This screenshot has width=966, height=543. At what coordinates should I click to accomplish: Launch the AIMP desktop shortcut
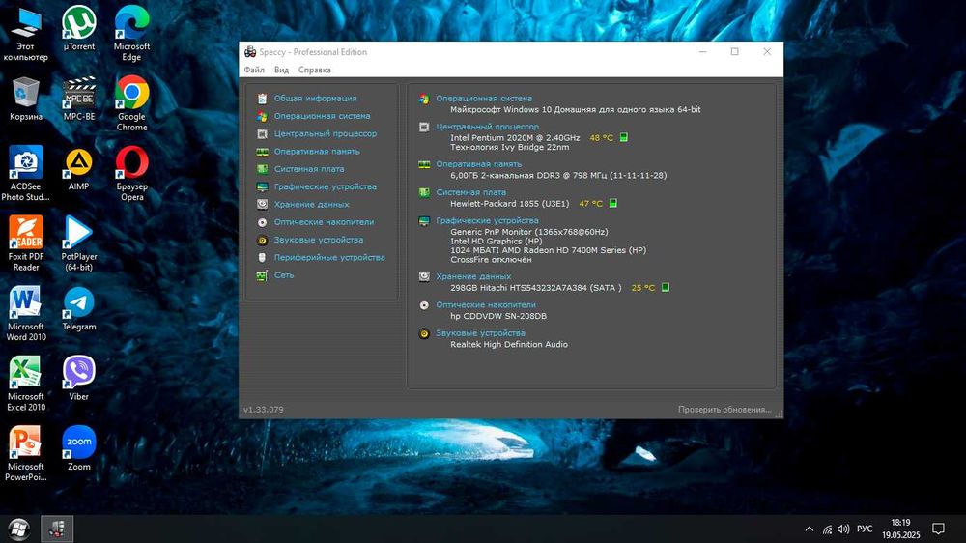(79, 169)
